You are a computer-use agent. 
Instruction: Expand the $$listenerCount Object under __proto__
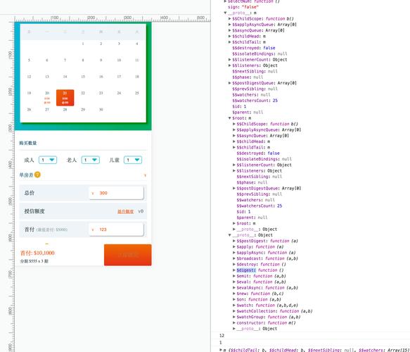[x=229, y=60]
